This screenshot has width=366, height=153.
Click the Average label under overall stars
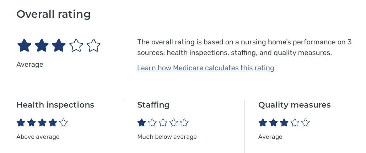[29, 65]
